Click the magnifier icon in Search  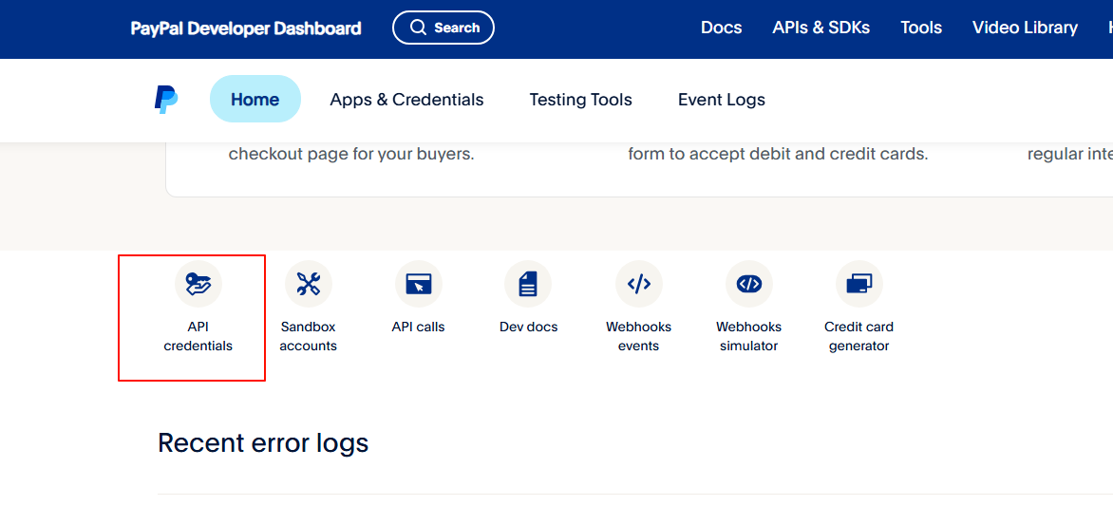point(419,28)
